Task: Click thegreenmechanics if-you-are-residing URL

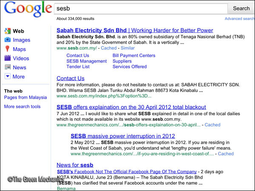Action: click(x=142, y=154)
